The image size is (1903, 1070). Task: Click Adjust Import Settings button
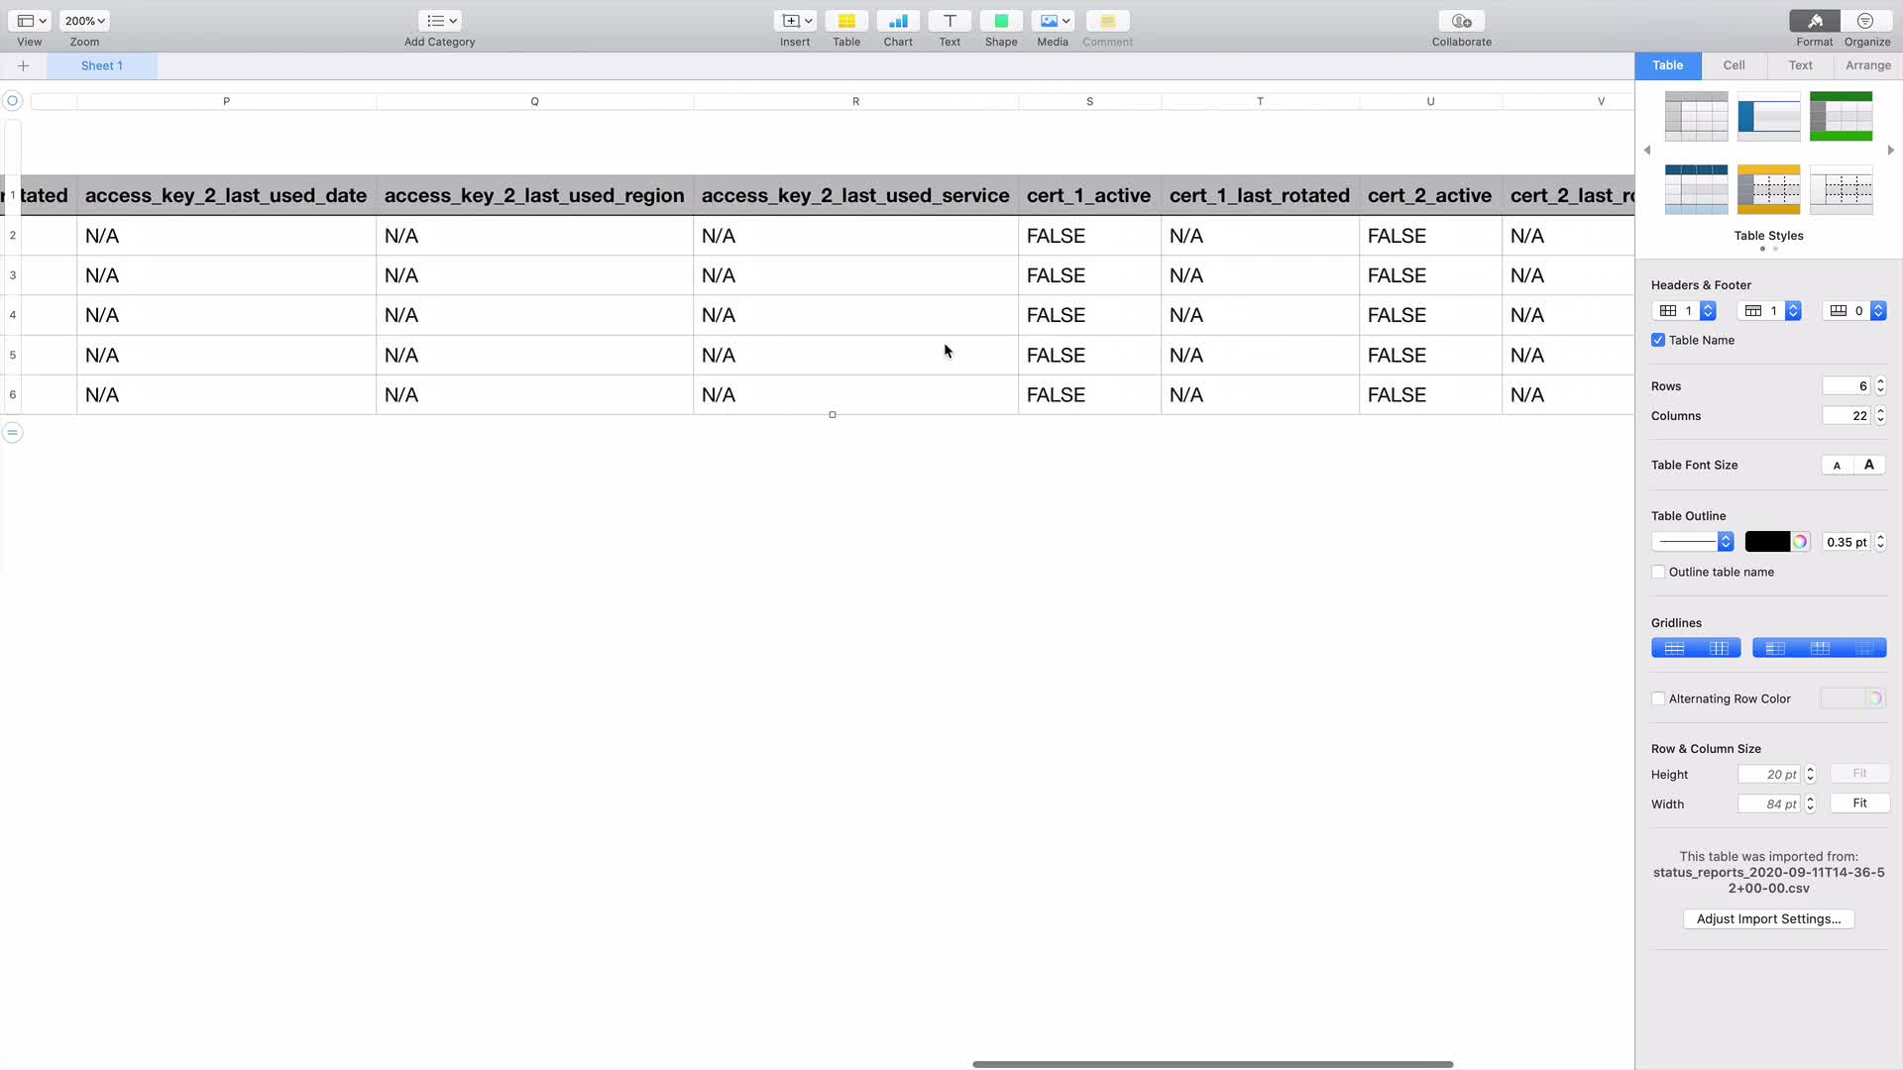(1768, 919)
